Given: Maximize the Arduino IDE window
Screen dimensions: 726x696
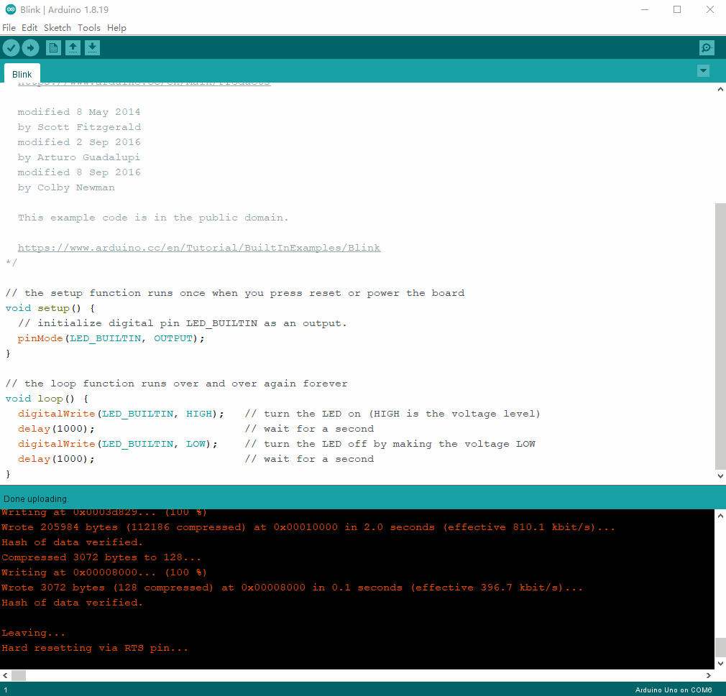Looking at the screenshot, I should tap(677, 9).
